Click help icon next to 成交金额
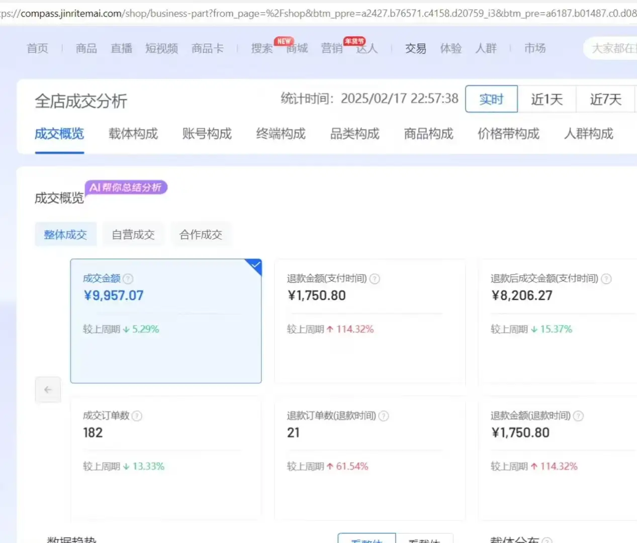Screen dimensions: 637x543 [128, 279]
